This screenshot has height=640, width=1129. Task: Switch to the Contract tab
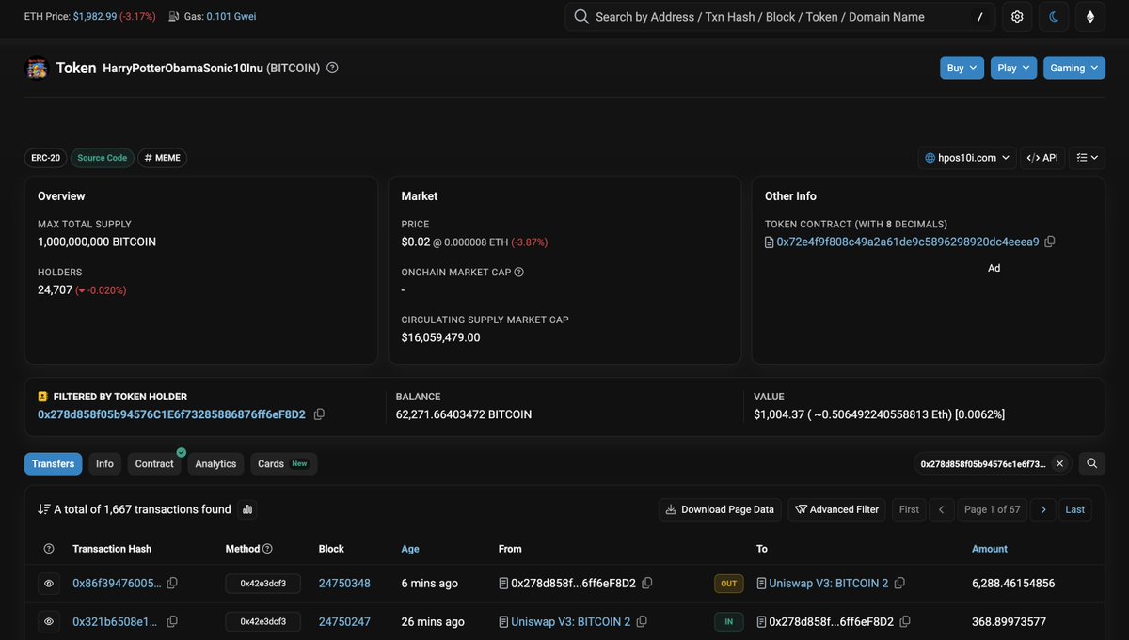point(154,463)
